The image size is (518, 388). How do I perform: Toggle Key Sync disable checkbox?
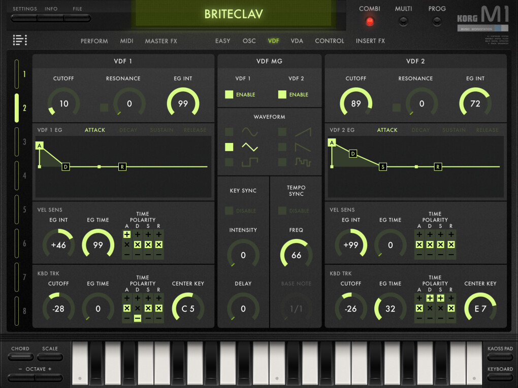pos(229,210)
